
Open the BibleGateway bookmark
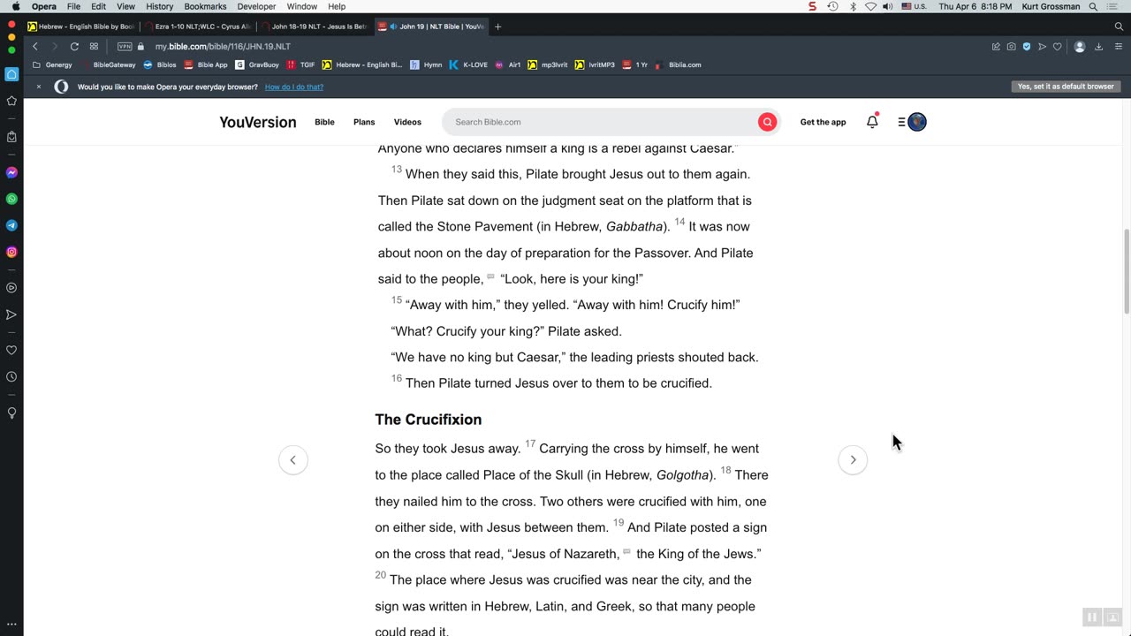pyautogui.click(x=110, y=64)
